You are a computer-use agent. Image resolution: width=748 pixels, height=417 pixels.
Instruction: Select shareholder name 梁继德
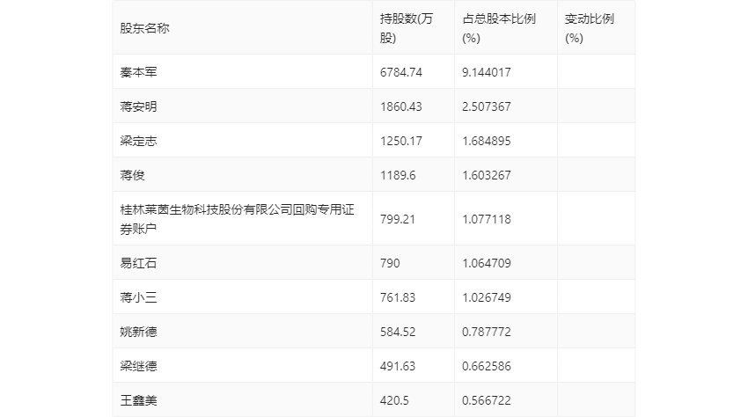pyautogui.click(x=138, y=366)
